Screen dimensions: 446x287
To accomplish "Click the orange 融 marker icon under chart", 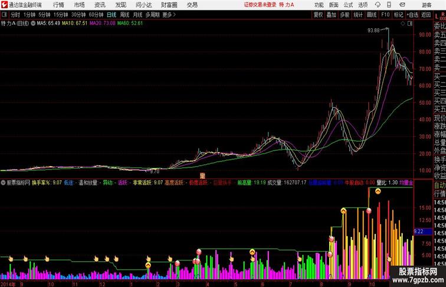I will click(x=202, y=176).
